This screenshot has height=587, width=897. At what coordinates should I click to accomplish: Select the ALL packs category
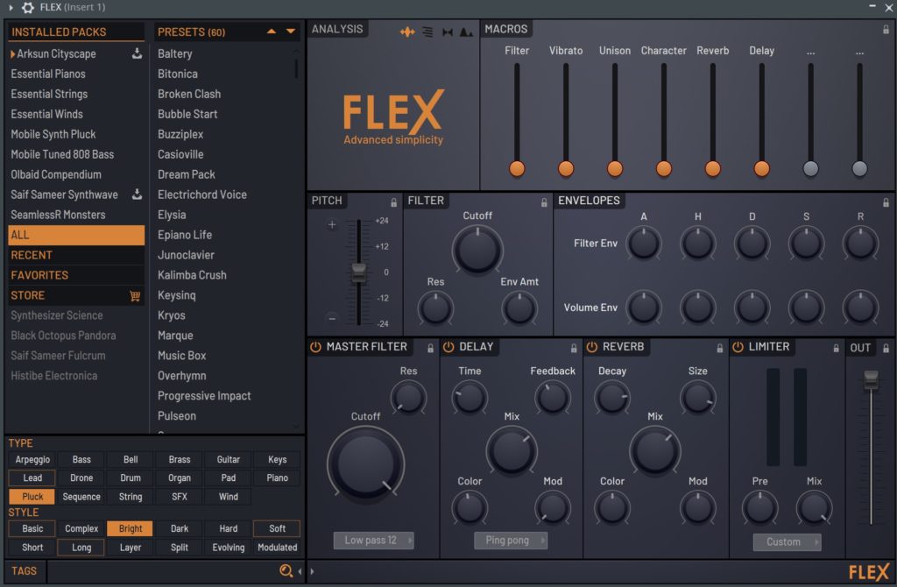pos(76,235)
